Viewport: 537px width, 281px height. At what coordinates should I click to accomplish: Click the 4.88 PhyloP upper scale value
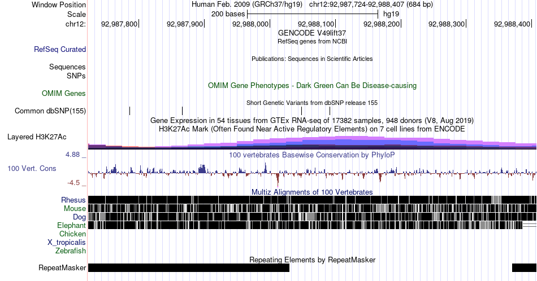tap(72, 155)
